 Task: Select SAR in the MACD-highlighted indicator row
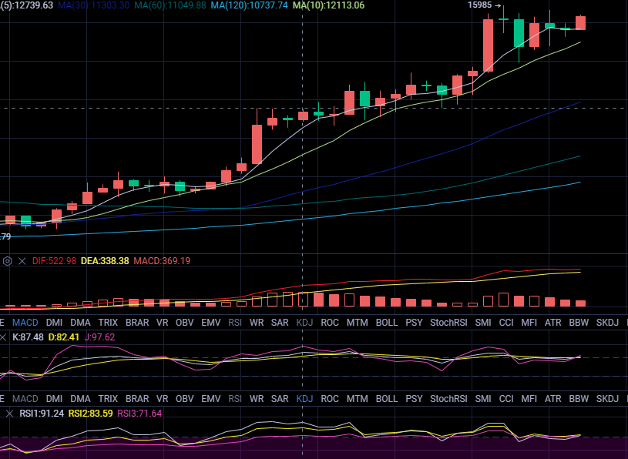[280, 323]
